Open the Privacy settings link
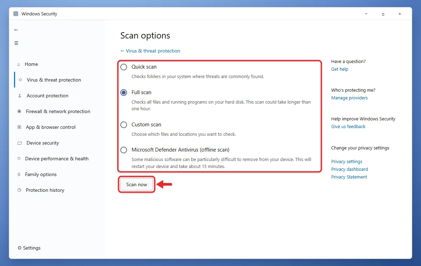Viewport: 421px width, 266px height. coord(347,161)
